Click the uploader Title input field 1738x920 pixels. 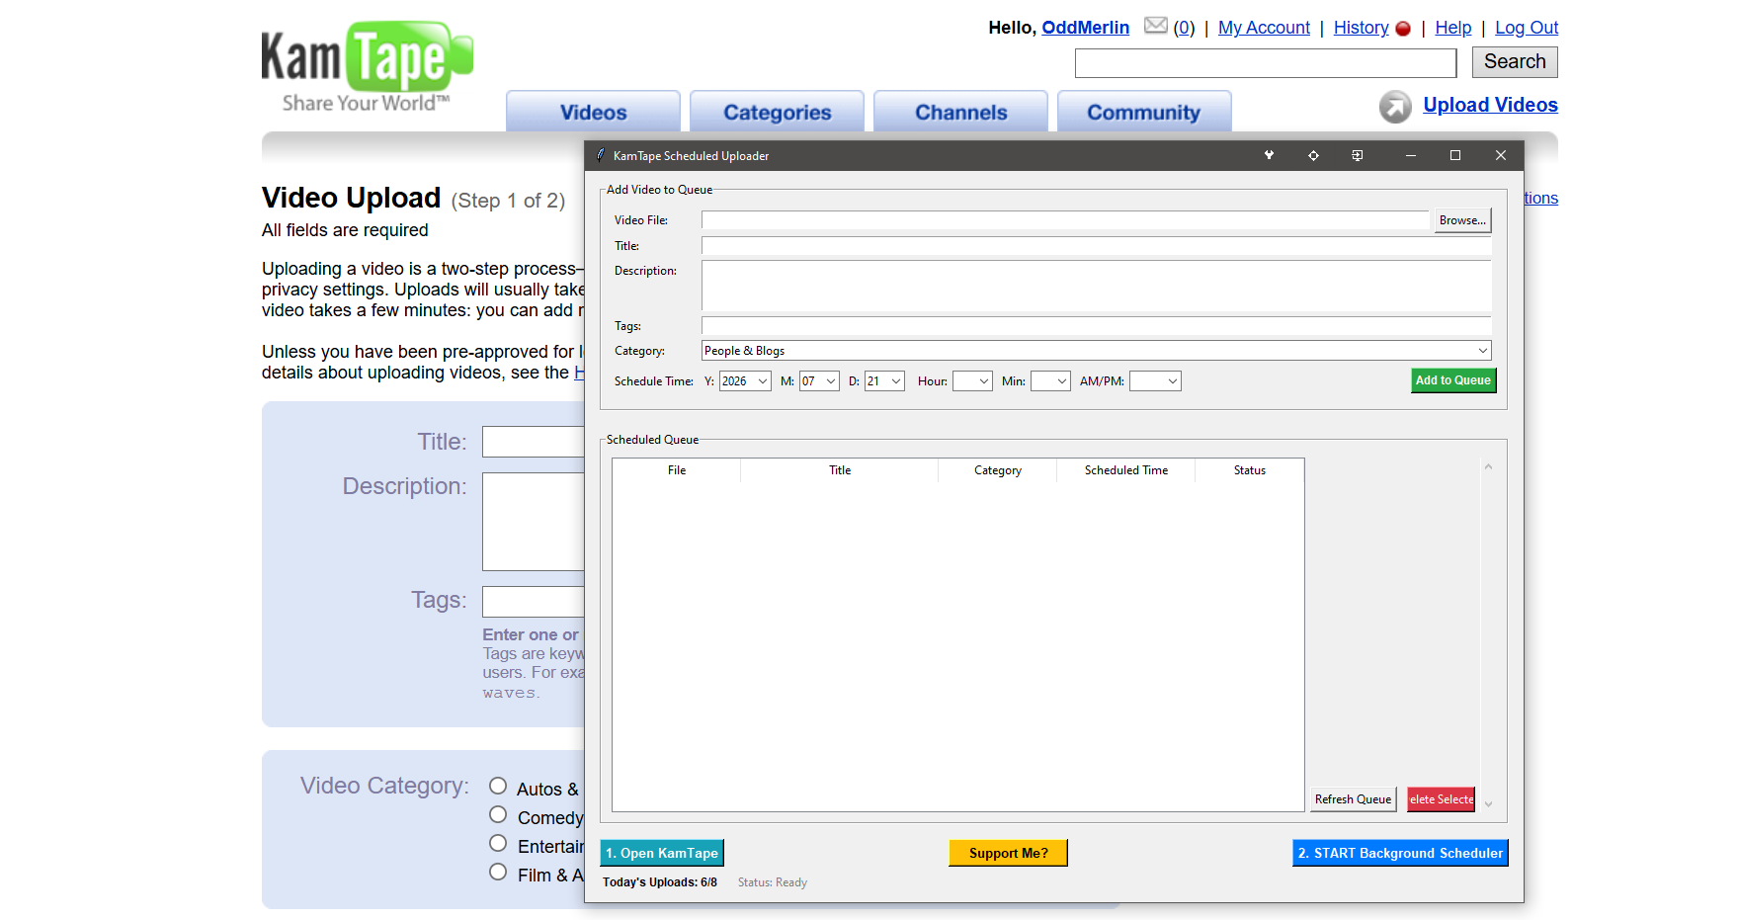[x=1096, y=246]
